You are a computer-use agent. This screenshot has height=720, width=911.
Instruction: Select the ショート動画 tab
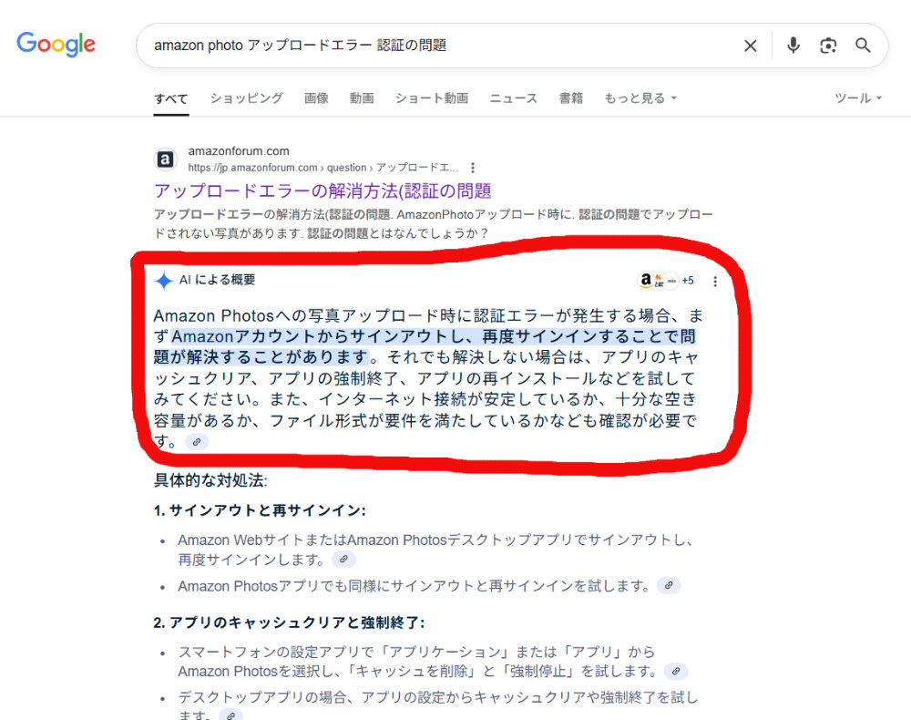click(x=432, y=98)
